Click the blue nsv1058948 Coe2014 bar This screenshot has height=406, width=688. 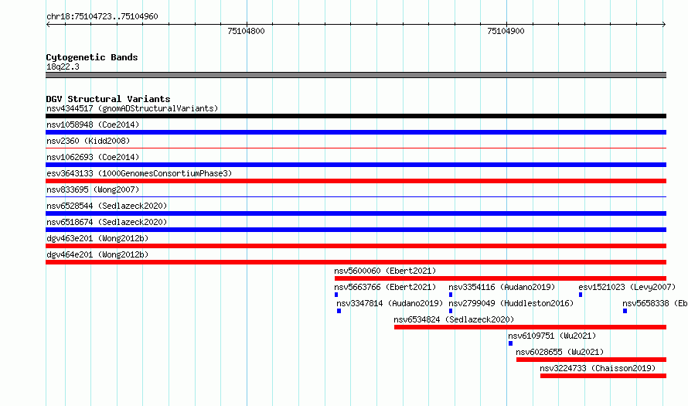pyautogui.click(x=356, y=132)
